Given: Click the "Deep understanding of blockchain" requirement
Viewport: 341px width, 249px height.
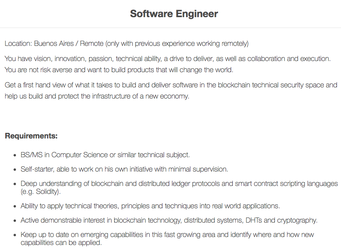Looking at the screenshot, I should coord(180,184).
